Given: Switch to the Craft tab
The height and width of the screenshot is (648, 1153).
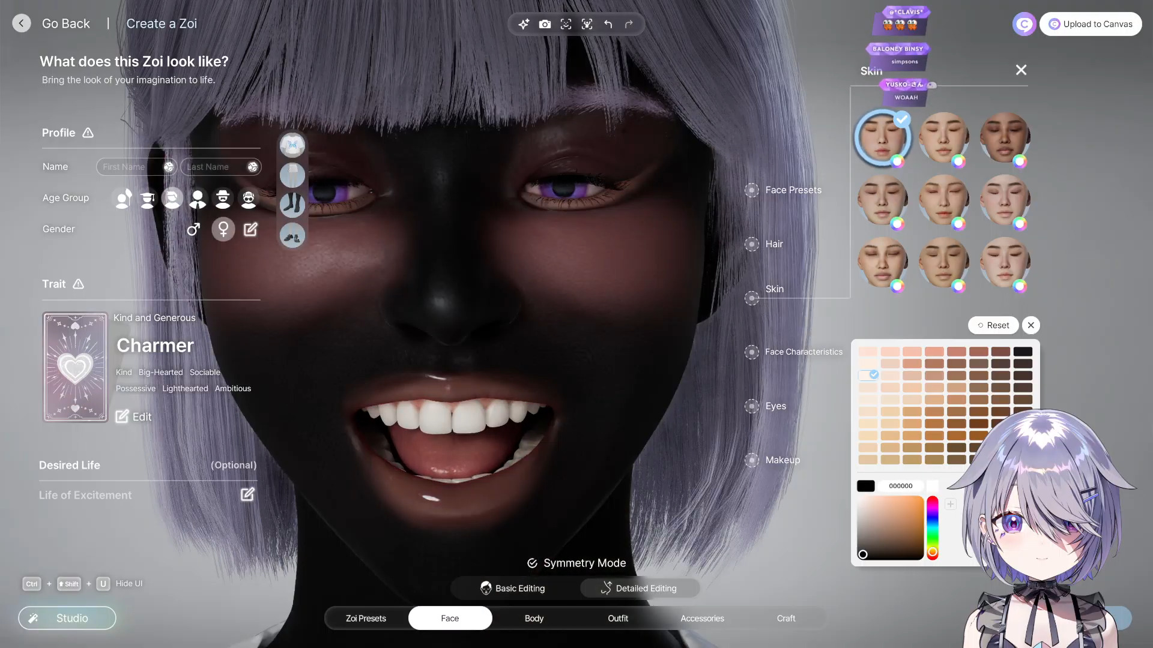Looking at the screenshot, I should click(x=786, y=618).
